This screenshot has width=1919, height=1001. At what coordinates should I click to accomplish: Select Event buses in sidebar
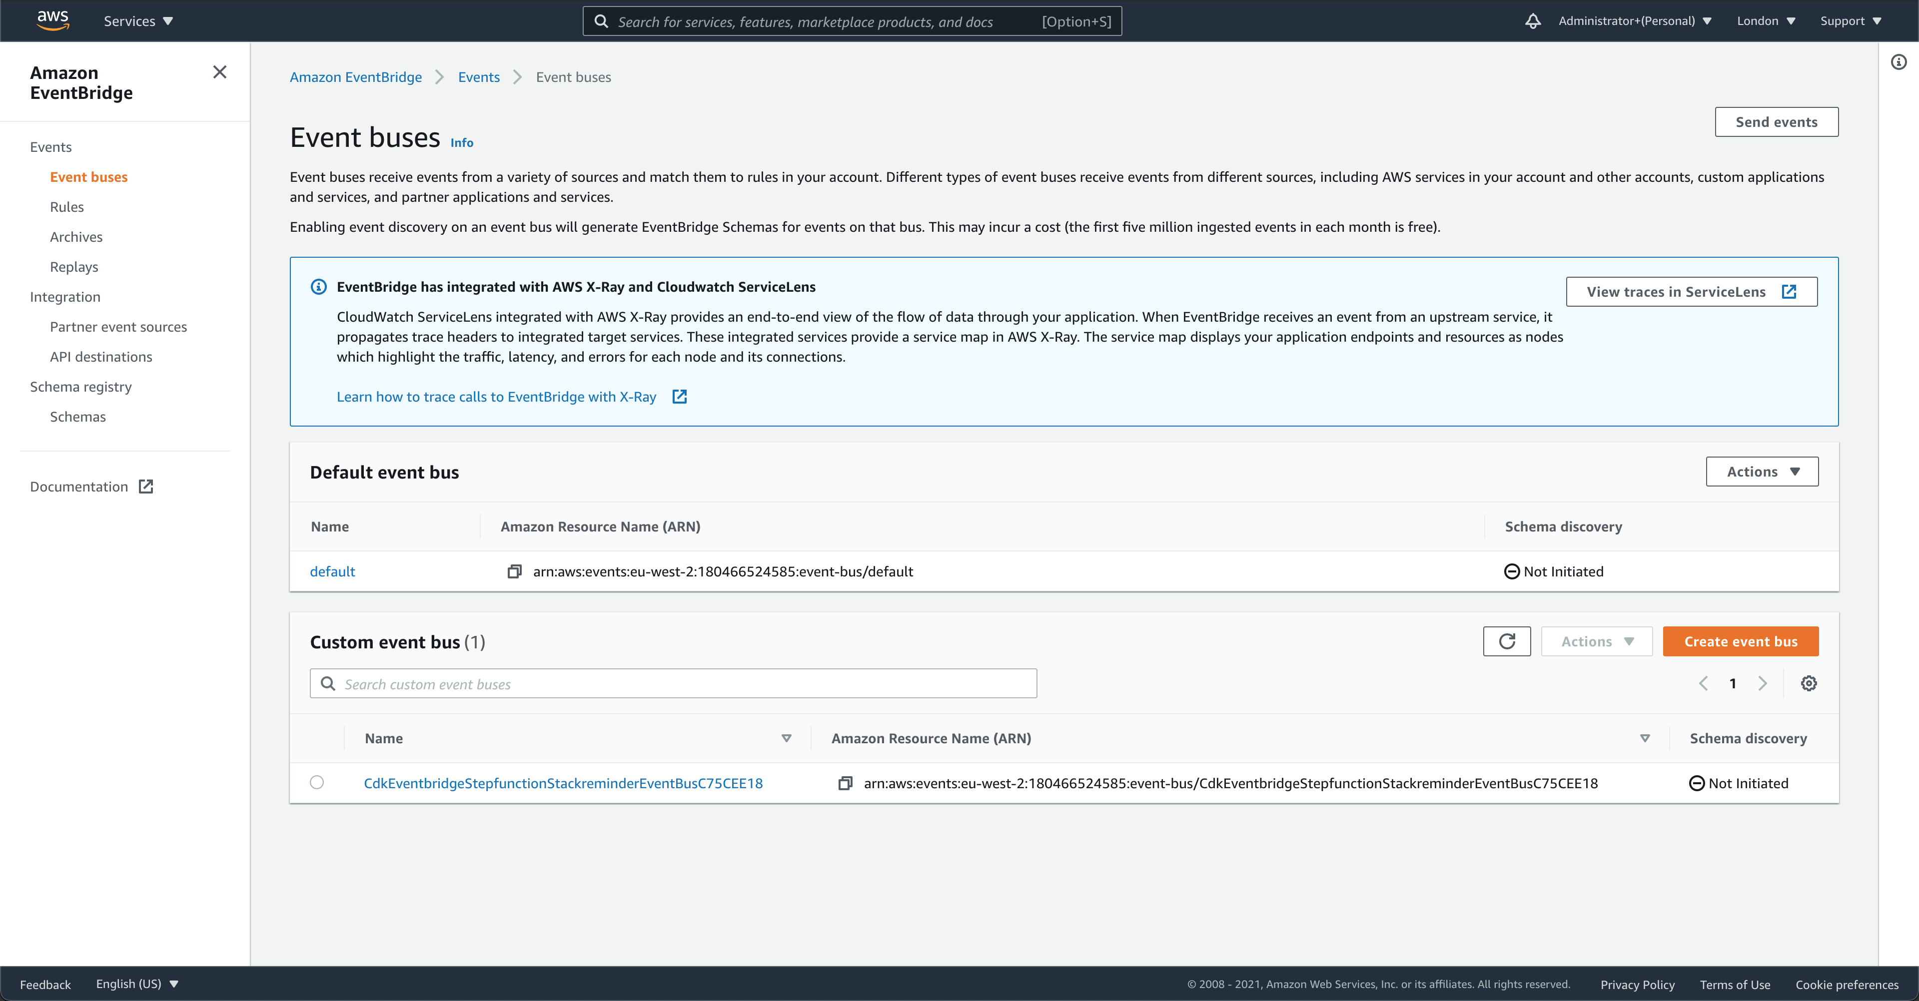(88, 176)
